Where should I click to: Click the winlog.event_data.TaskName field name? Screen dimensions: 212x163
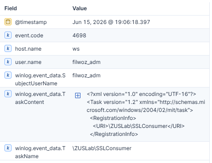coord(40,152)
